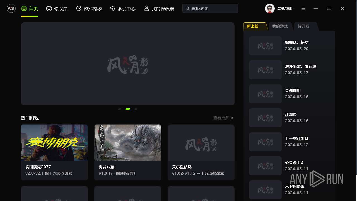Select the third carousel dot
The height and width of the screenshot is (201, 357).
[x=136, y=109]
